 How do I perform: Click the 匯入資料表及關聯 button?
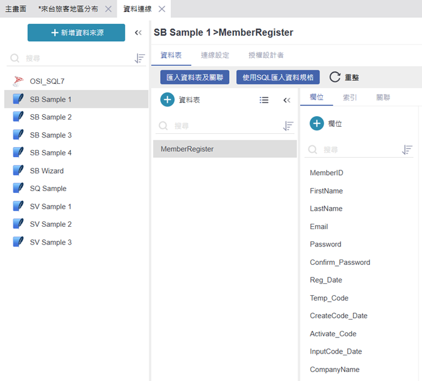pos(195,77)
